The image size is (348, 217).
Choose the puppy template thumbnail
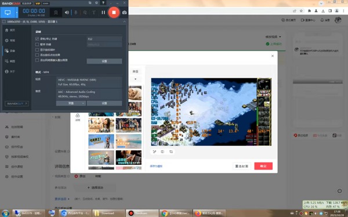135,93
